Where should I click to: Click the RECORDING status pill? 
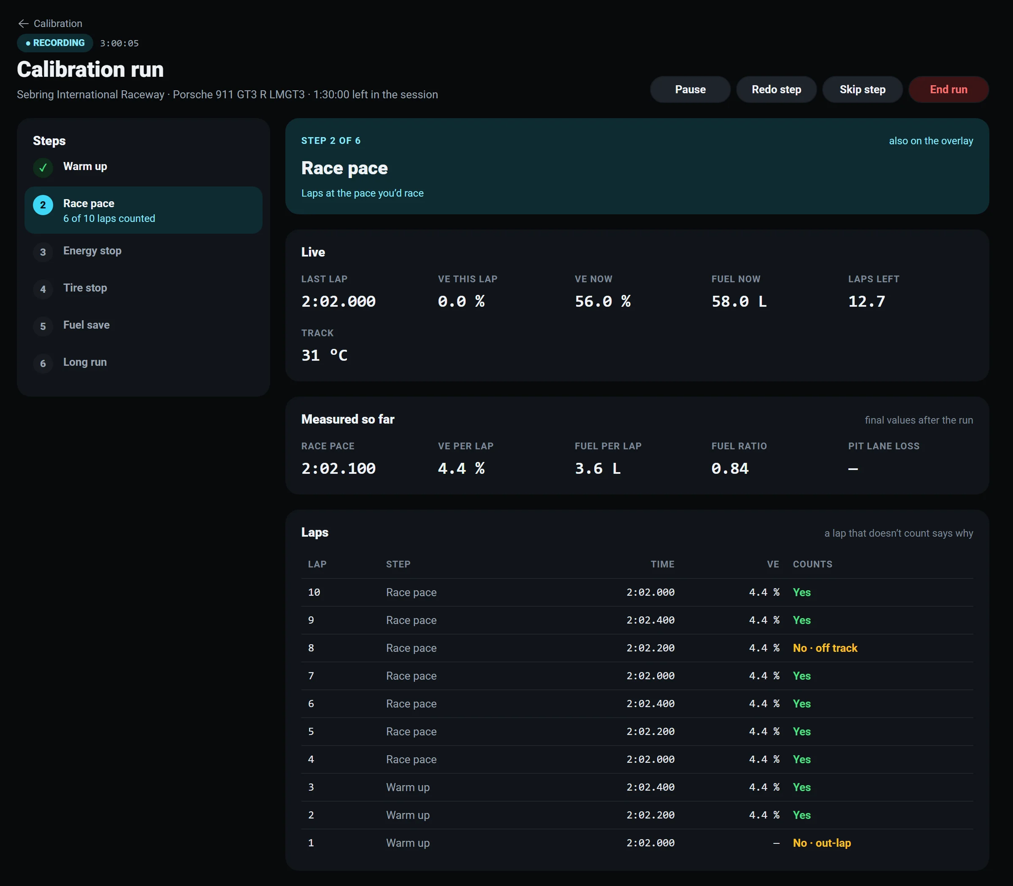point(55,43)
